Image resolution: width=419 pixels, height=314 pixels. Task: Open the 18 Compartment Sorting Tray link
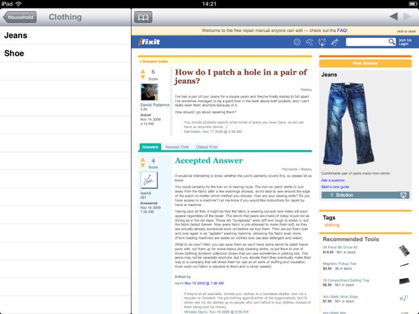[346, 281]
